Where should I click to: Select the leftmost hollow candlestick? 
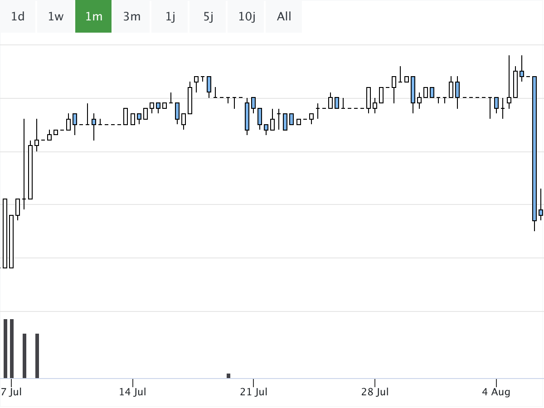5,233
